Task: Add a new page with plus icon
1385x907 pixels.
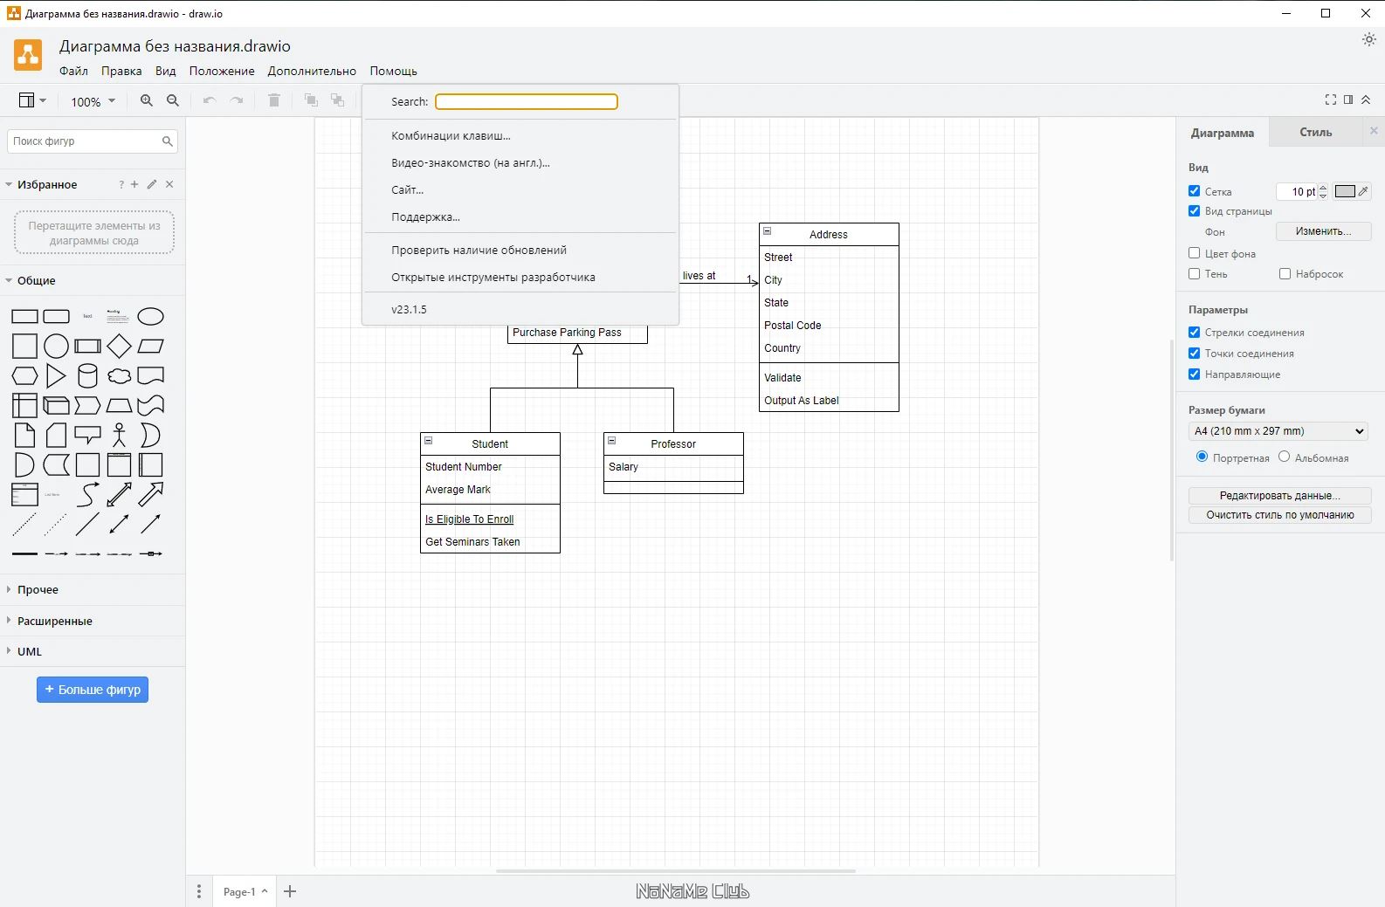Action: 291,891
